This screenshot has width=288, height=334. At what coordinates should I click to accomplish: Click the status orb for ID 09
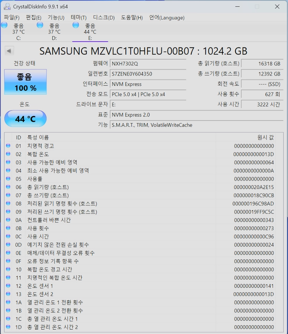(8, 212)
